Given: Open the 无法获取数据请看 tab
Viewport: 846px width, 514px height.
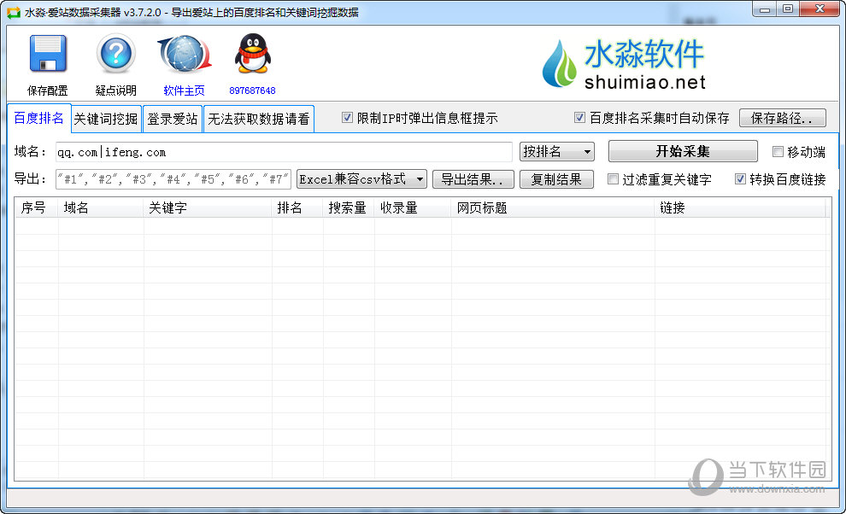Looking at the screenshot, I should click(x=259, y=119).
